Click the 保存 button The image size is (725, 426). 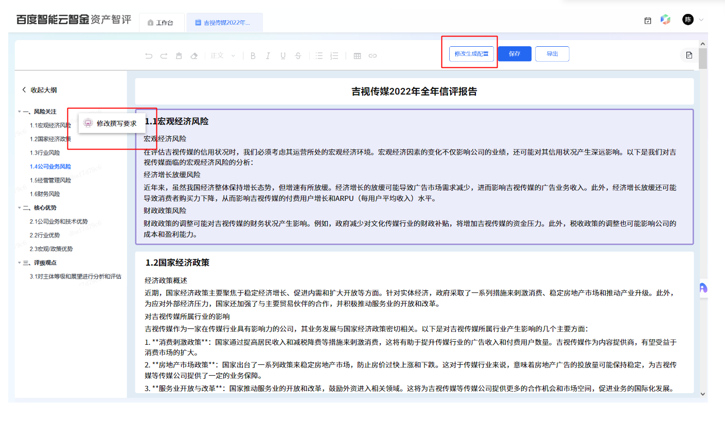click(515, 54)
